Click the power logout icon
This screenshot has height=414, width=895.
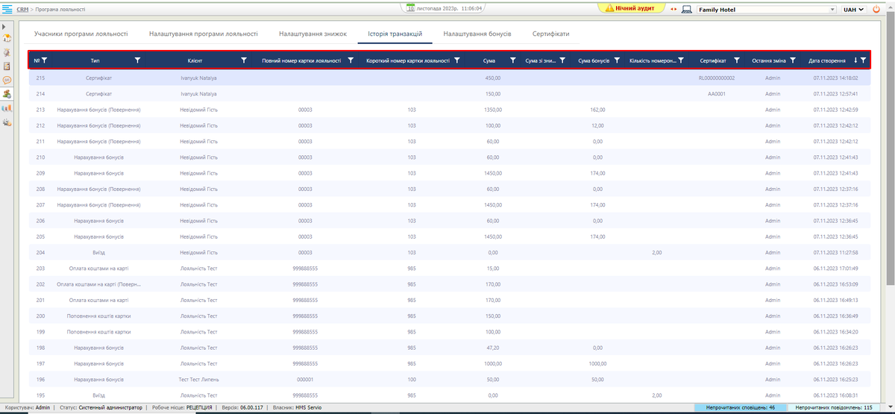click(876, 9)
